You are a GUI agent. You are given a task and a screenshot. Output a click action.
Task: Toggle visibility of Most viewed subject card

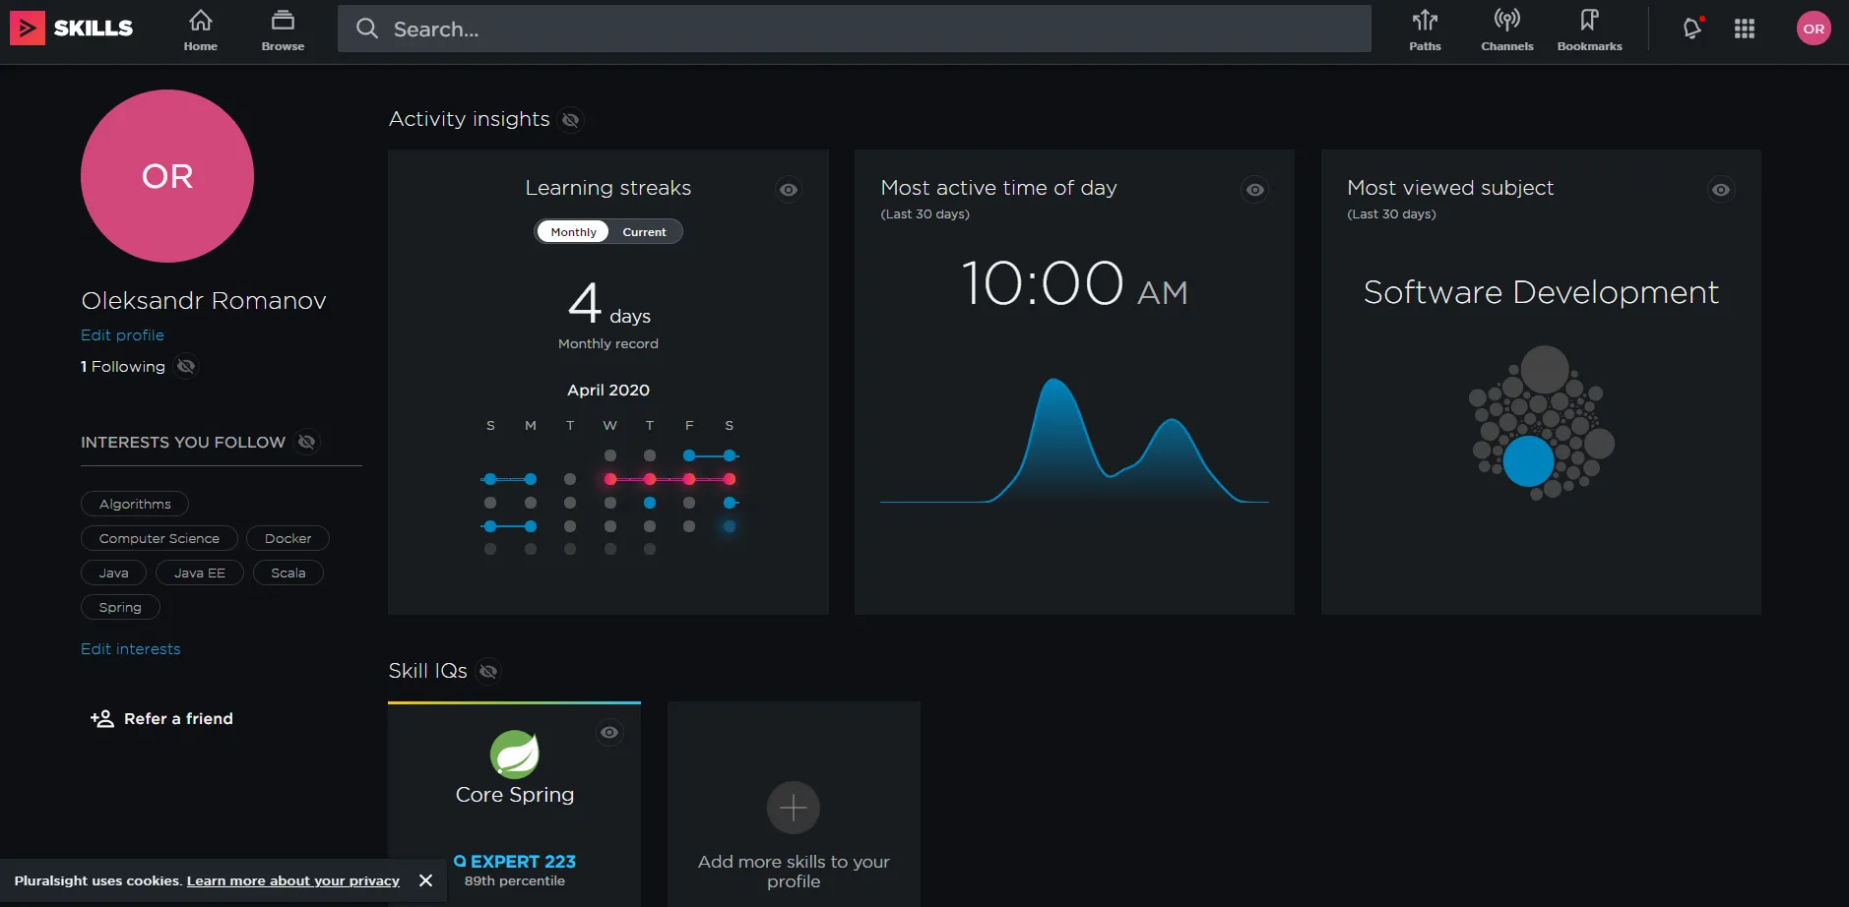point(1721,190)
